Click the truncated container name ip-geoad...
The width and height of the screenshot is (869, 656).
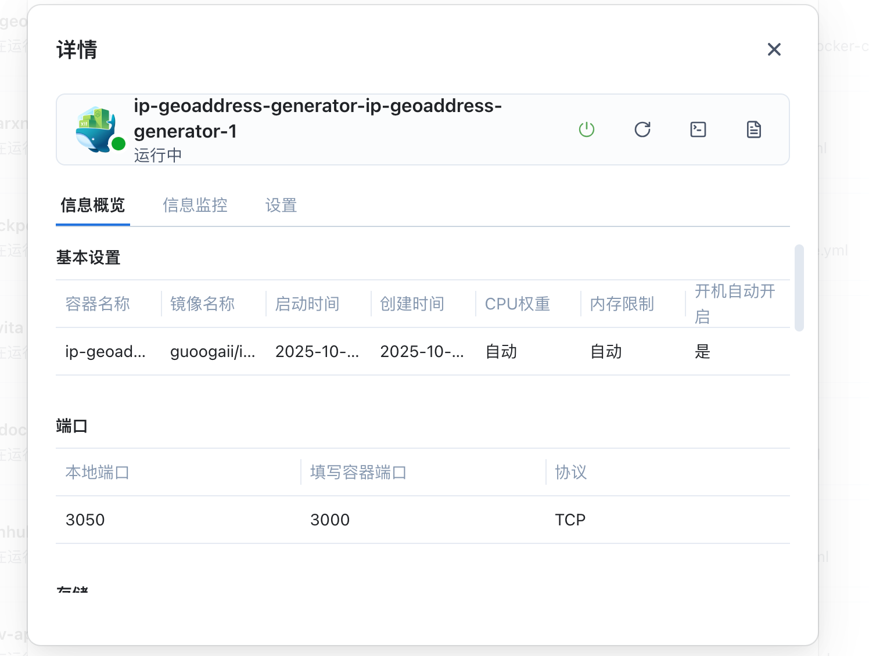[105, 352]
